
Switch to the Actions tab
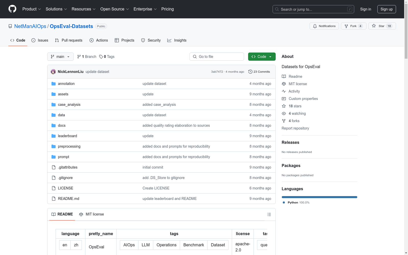point(99,40)
